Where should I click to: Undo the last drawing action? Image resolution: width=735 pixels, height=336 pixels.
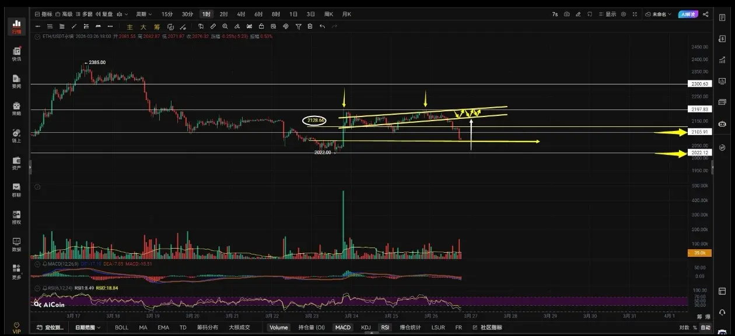point(322,26)
